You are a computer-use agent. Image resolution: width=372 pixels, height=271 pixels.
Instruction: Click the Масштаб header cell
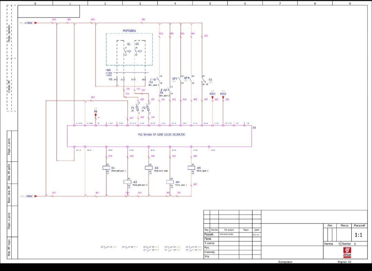[359, 226]
